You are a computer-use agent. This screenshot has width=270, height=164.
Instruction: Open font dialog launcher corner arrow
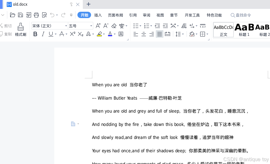(128, 40)
